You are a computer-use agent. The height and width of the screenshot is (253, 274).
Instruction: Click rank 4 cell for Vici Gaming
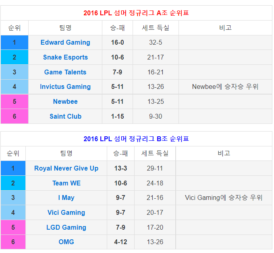(x=13, y=212)
